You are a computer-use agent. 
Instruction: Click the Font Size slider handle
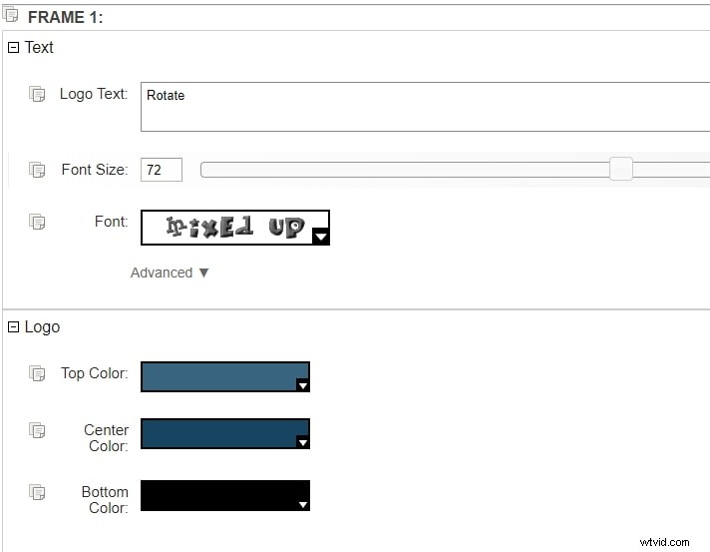coord(621,169)
